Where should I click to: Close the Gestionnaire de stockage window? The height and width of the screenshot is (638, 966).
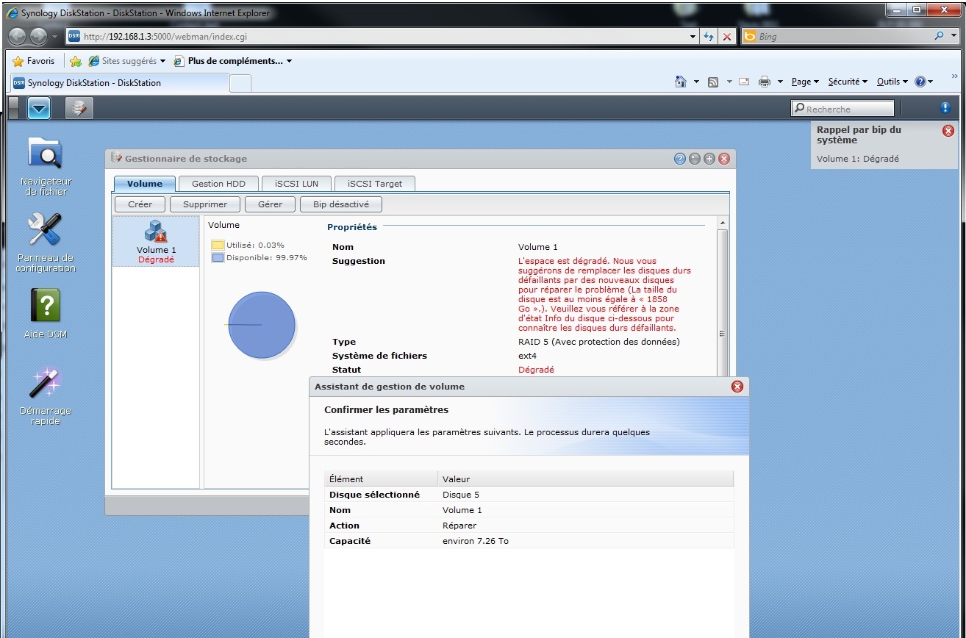tap(723, 158)
